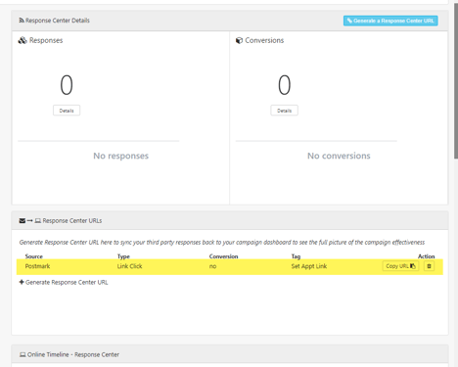Open Details under the Conversions count
This screenshot has width=458, height=367.
284,111
